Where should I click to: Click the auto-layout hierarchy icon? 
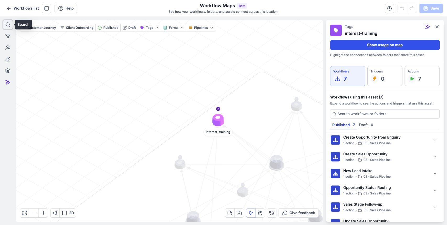(55, 213)
